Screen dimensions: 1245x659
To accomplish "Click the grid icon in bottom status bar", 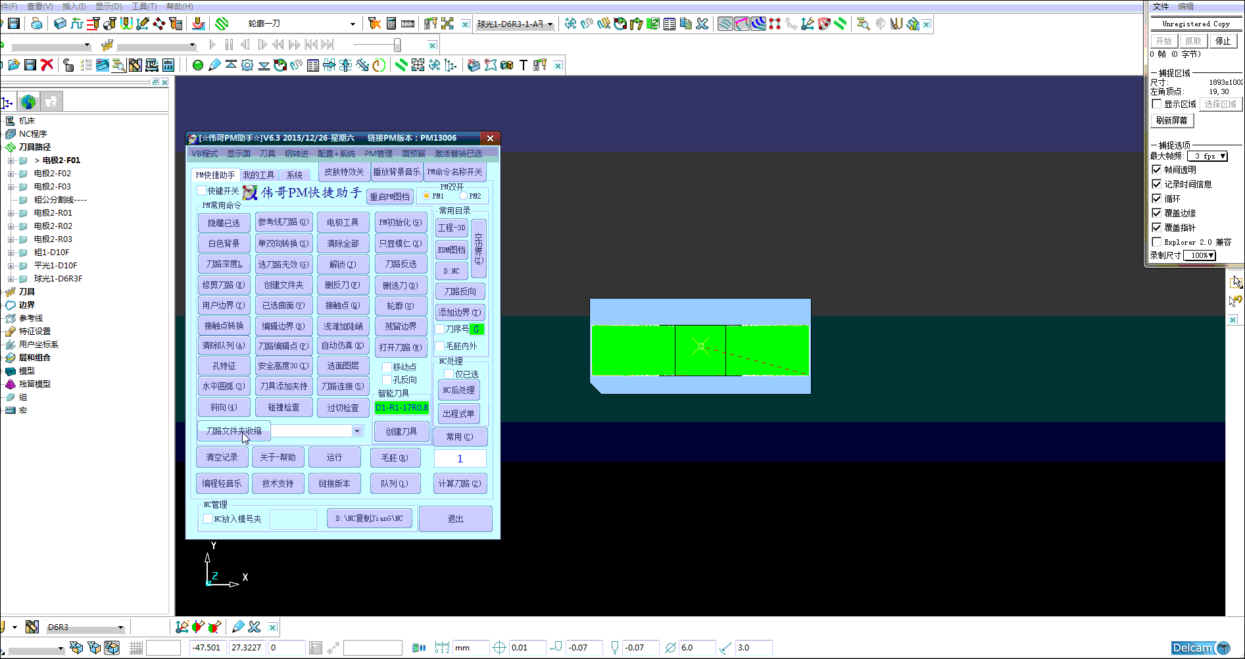I will pos(136,648).
